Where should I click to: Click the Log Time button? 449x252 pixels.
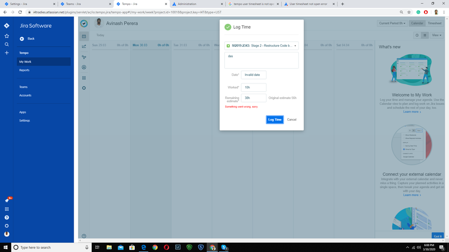coord(275,119)
